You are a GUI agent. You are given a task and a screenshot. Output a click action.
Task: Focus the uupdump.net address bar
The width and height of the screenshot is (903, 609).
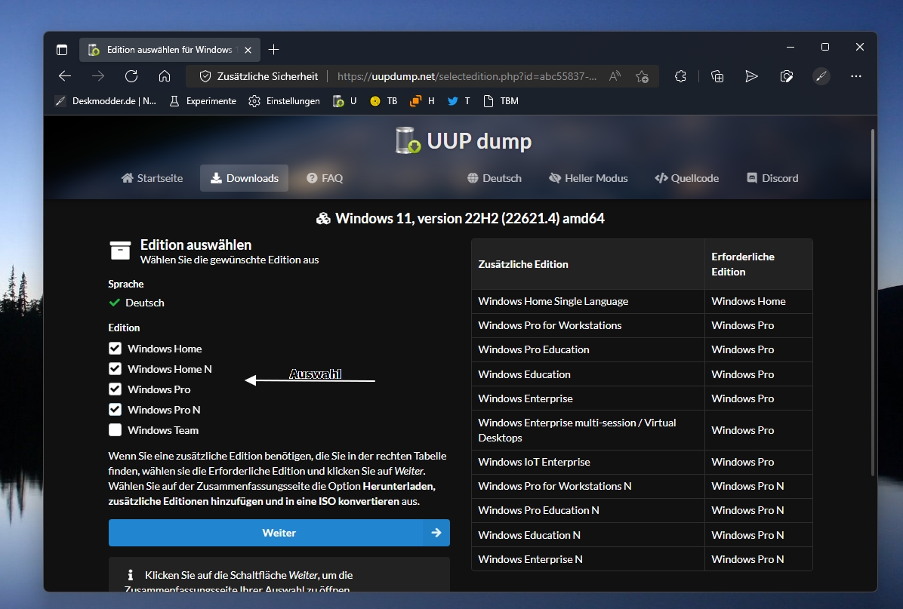pyautogui.click(x=467, y=76)
